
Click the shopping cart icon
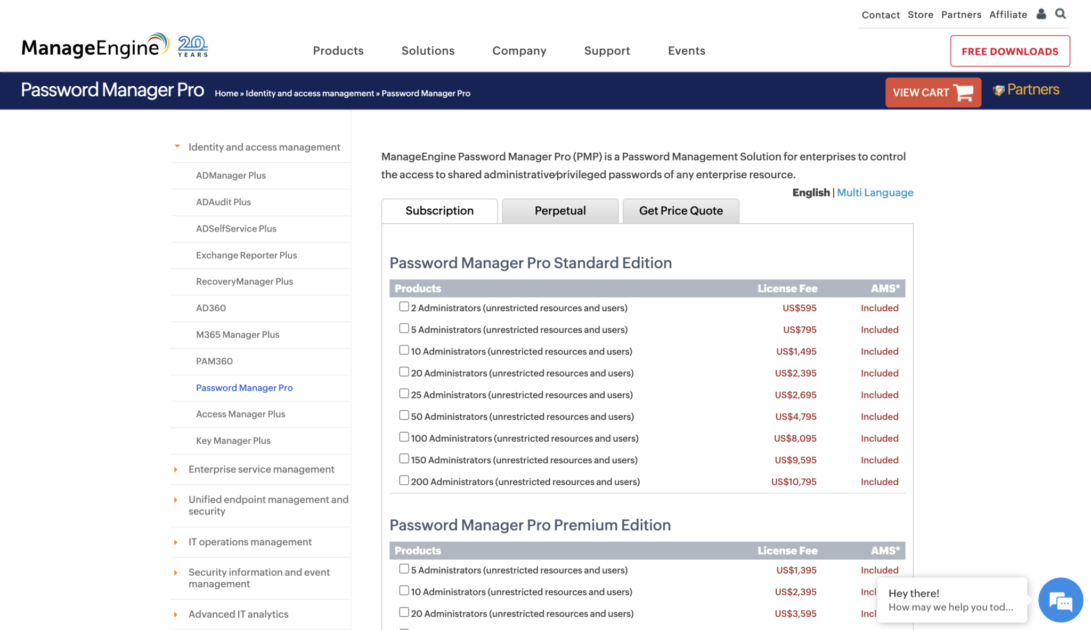(x=964, y=93)
